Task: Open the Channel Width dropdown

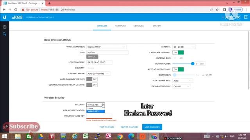Action: (98, 73)
